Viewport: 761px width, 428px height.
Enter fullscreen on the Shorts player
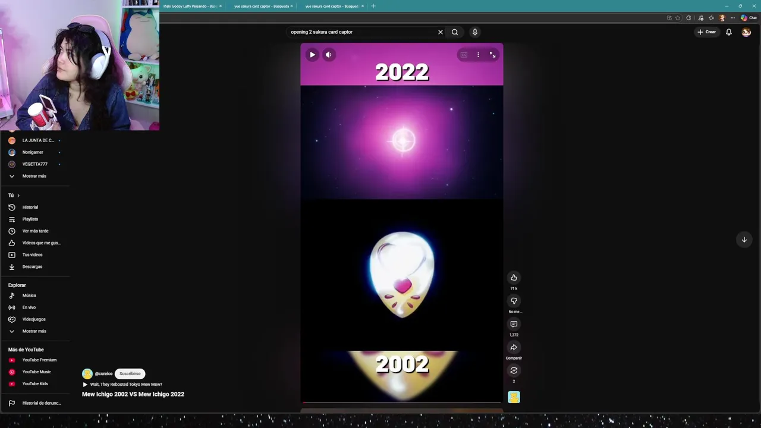tap(492, 55)
